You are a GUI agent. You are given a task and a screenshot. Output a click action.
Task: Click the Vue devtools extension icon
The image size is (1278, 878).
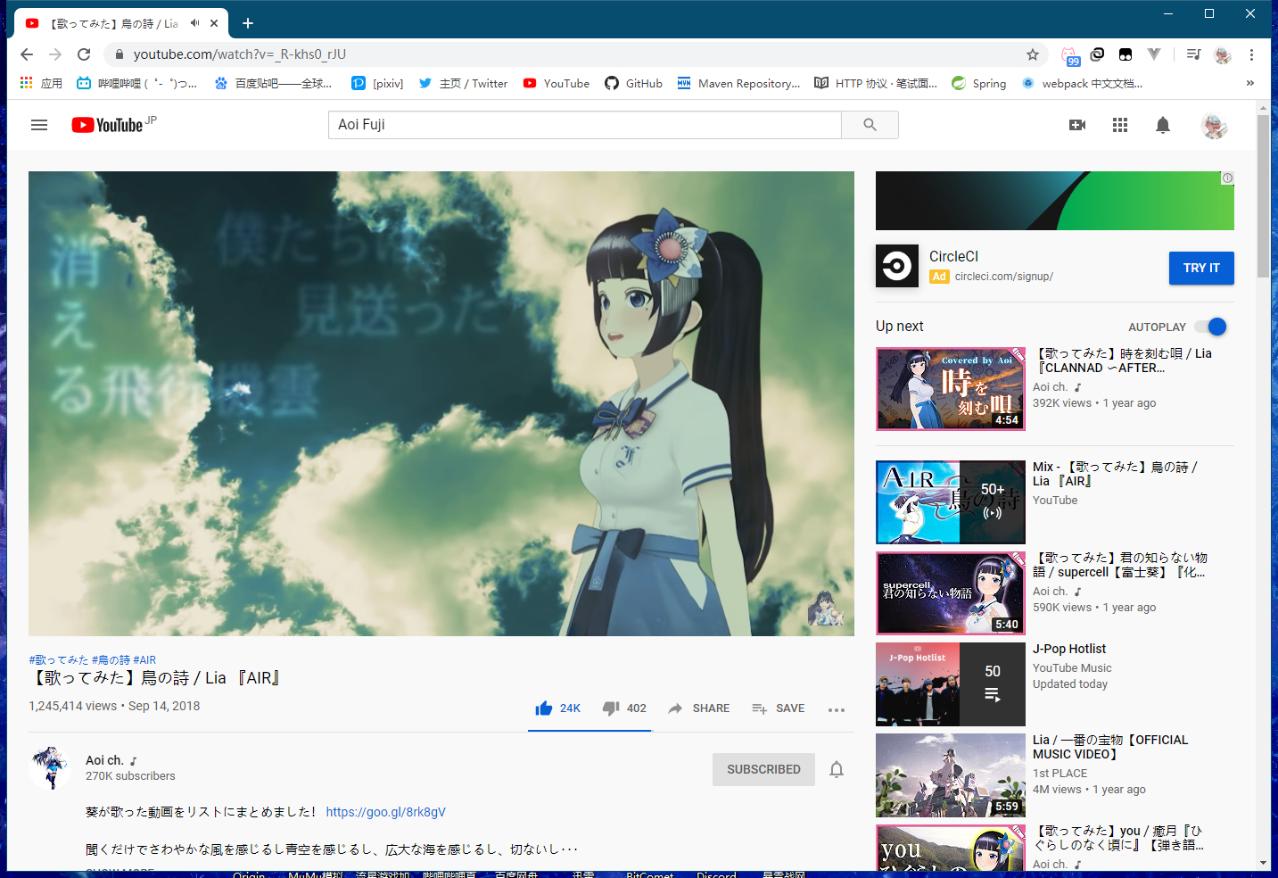[x=1154, y=54]
